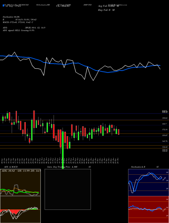Image resolution: width=169 pixels, height=223 pixels.
Task: Click the 545.76 price axis label
Action: point(165,141)
